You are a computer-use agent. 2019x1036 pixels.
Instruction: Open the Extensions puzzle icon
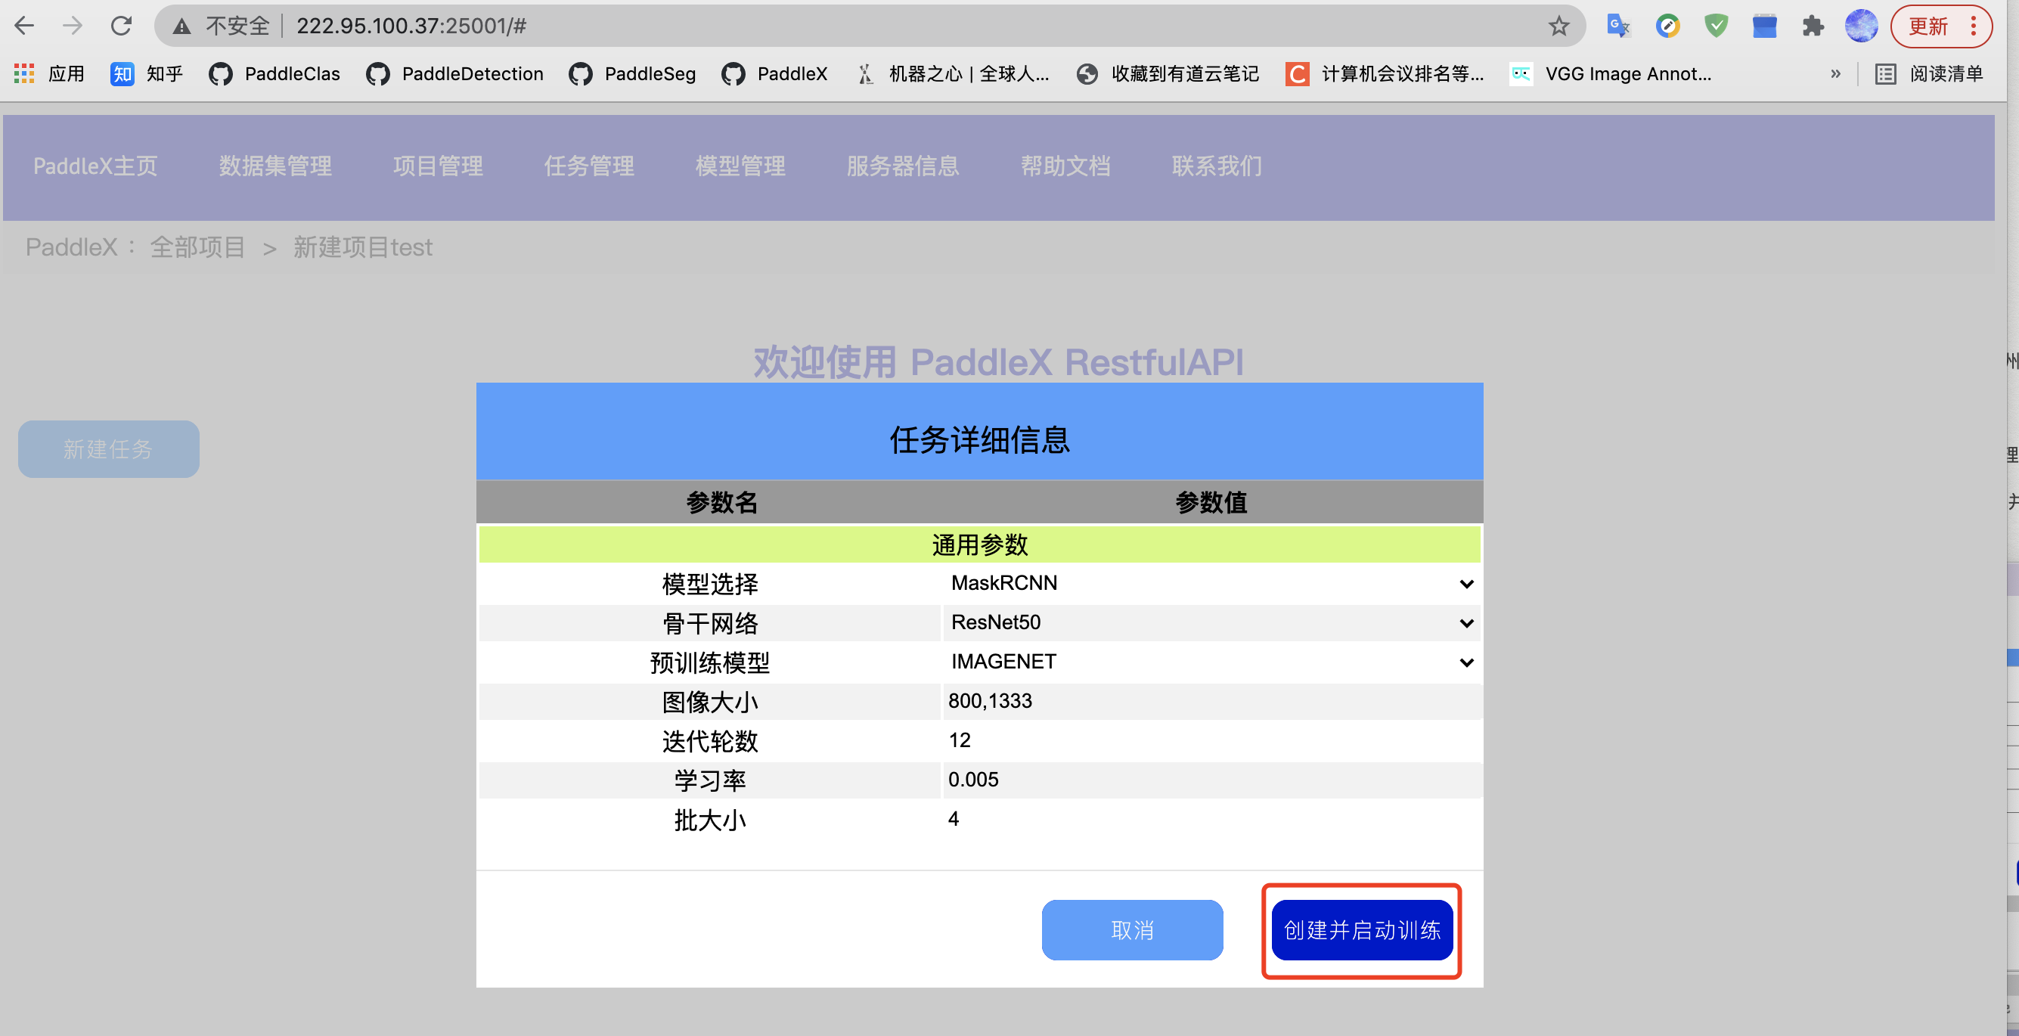(1812, 26)
